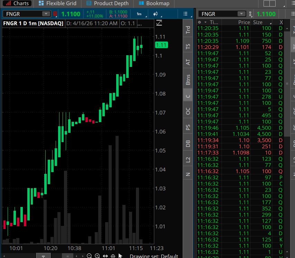Select the 11:20:29 1.101 trade row
This screenshot has width=295, height=258.
coord(240,47)
